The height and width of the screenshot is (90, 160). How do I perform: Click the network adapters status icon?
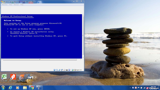point(62,70)
